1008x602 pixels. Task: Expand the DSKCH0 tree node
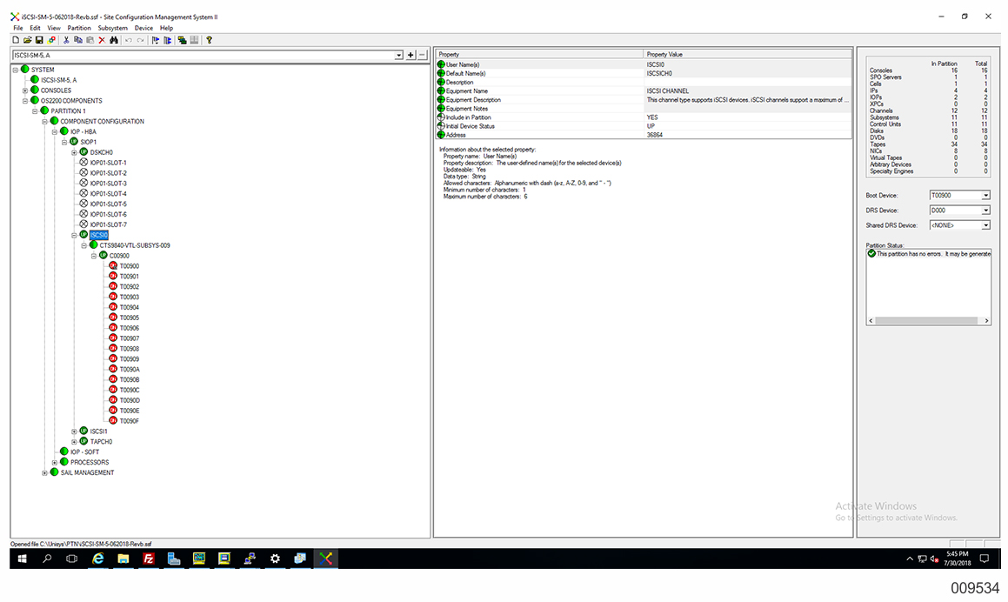(74, 152)
